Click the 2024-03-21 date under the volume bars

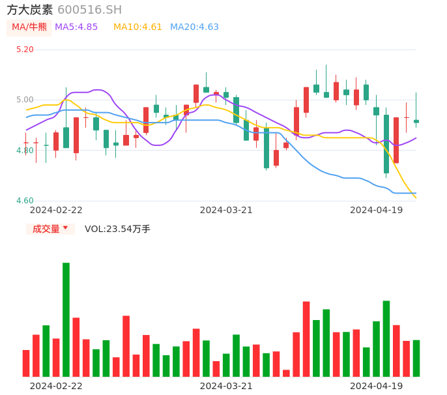click(x=225, y=386)
